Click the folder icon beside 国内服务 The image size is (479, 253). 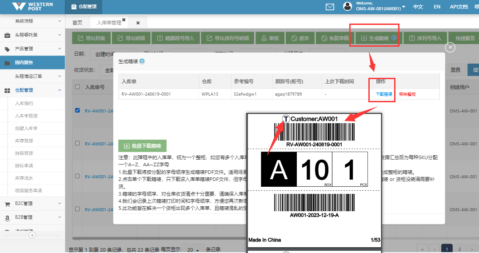tap(7, 63)
